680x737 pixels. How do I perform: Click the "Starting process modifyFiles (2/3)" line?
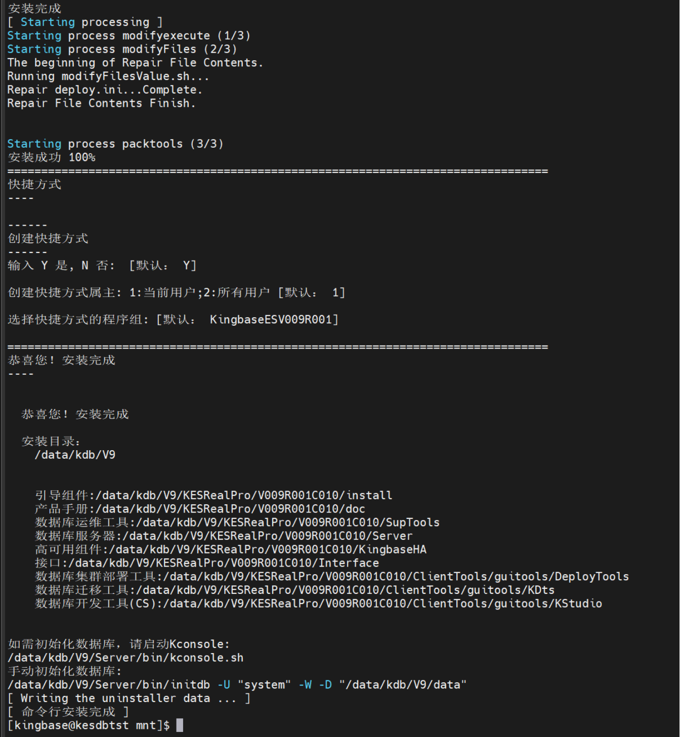pos(122,49)
